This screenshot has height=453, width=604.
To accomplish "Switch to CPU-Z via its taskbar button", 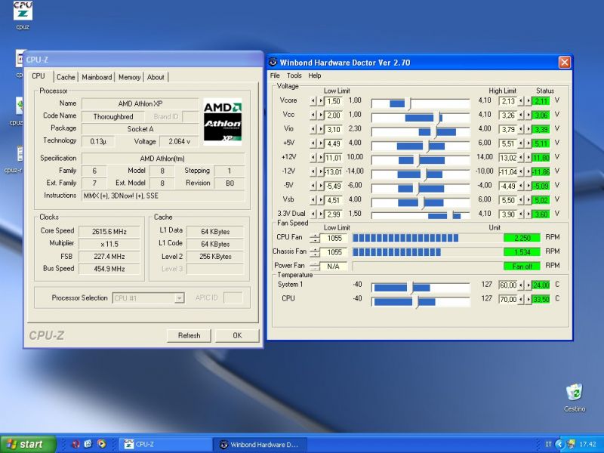I will (x=165, y=444).
